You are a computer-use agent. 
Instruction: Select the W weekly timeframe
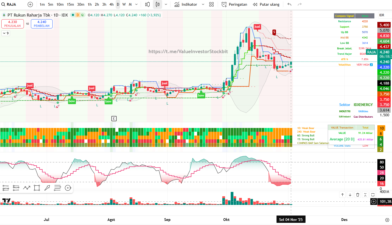coord(124,4)
